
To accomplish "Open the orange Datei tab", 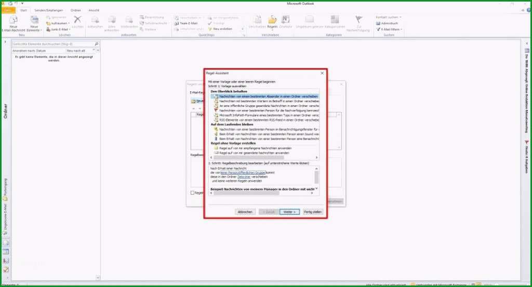I will [8, 10].
